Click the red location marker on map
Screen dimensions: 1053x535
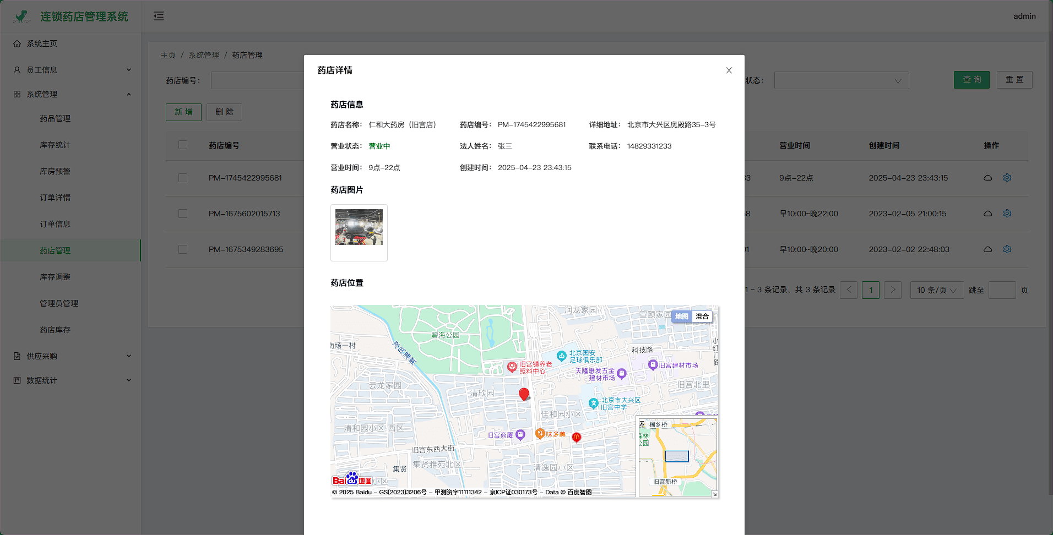coord(524,394)
